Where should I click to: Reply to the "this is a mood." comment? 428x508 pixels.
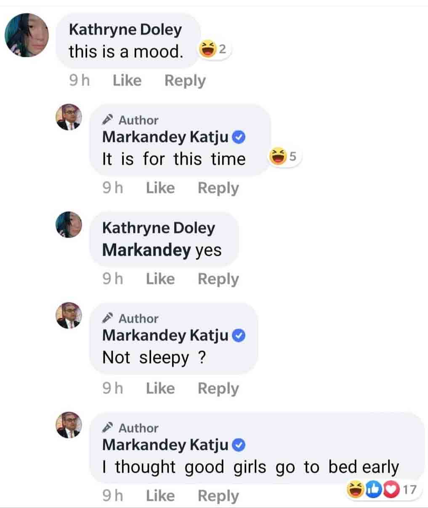[x=185, y=80]
